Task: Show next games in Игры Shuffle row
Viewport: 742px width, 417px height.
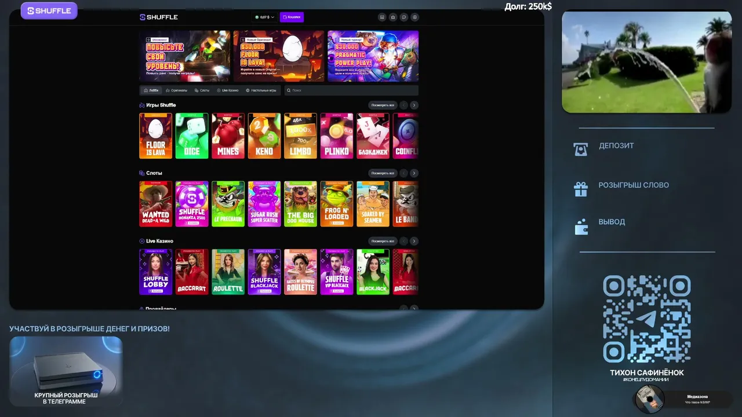Action: (x=414, y=105)
